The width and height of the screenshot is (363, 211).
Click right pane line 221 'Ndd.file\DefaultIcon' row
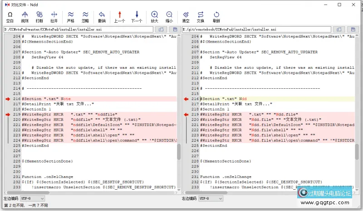[x=277, y=125]
